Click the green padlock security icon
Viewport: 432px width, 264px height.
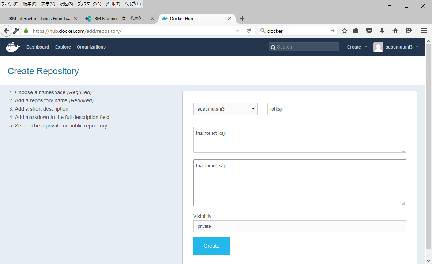(26, 31)
